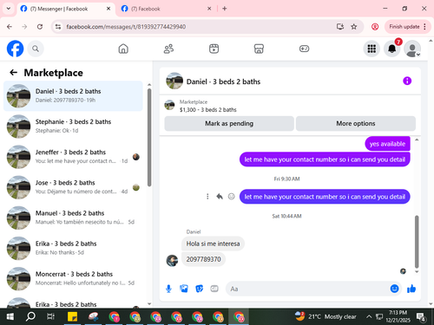Screen dimensions: 434x325
Task: Send a thumbs up like
Action: click(411, 289)
